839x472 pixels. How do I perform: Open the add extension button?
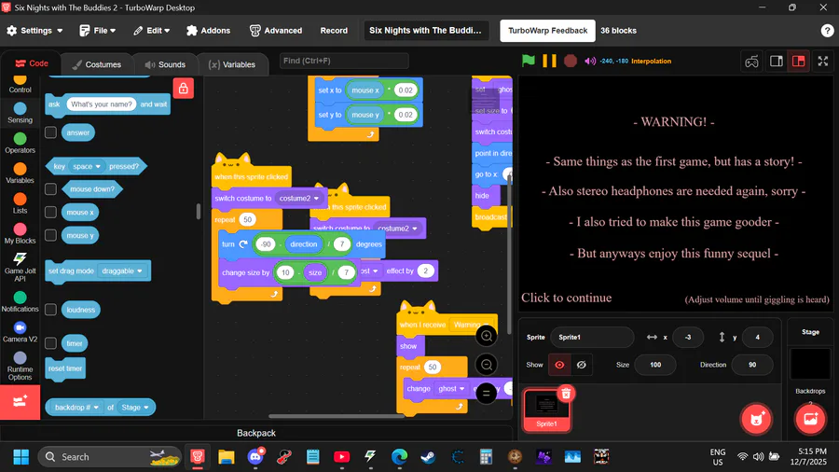tap(20, 401)
